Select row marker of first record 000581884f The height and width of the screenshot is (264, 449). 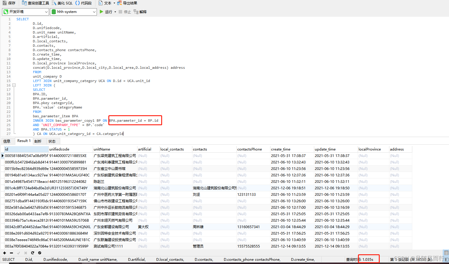coord(3,156)
